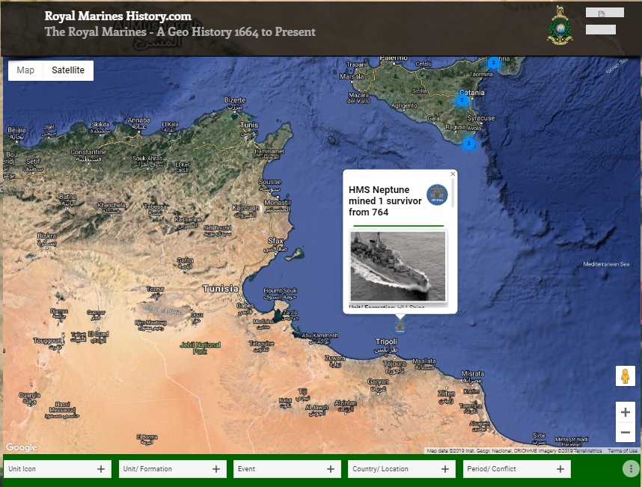Open the cluster marker south of Avola

pos(469,144)
